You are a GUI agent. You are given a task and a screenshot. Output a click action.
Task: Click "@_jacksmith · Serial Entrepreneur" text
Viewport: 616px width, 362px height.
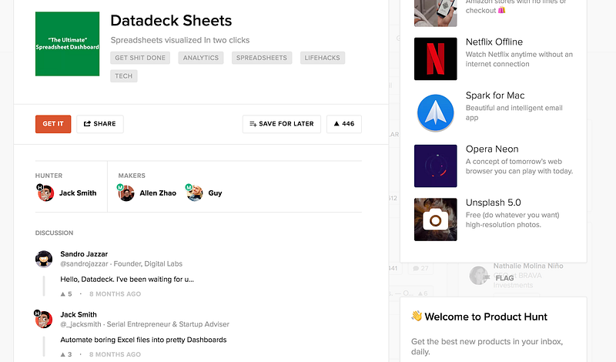145,324
